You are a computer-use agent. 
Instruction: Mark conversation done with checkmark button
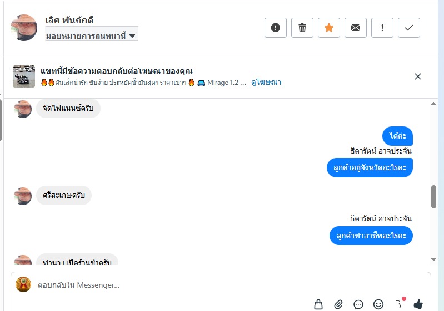[x=409, y=28]
